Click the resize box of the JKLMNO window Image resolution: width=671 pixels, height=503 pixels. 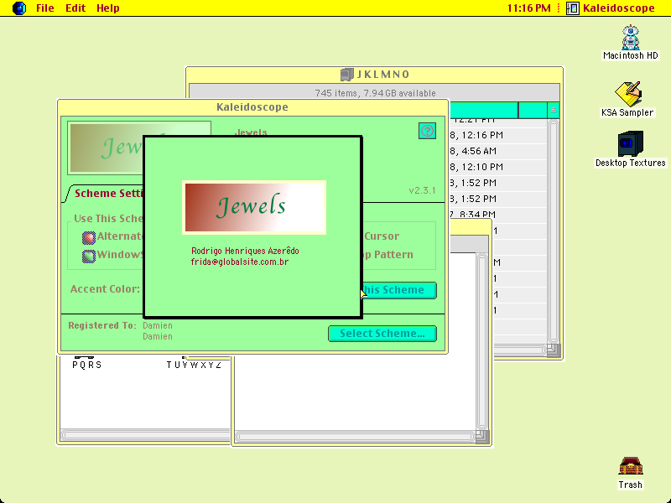pos(554,350)
